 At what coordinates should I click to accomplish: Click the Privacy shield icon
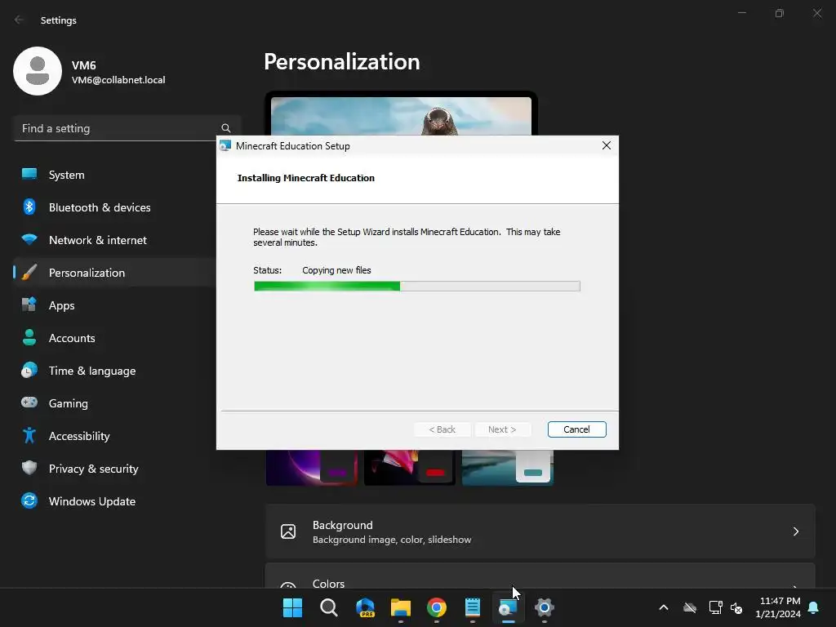click(x=29, y=468)
